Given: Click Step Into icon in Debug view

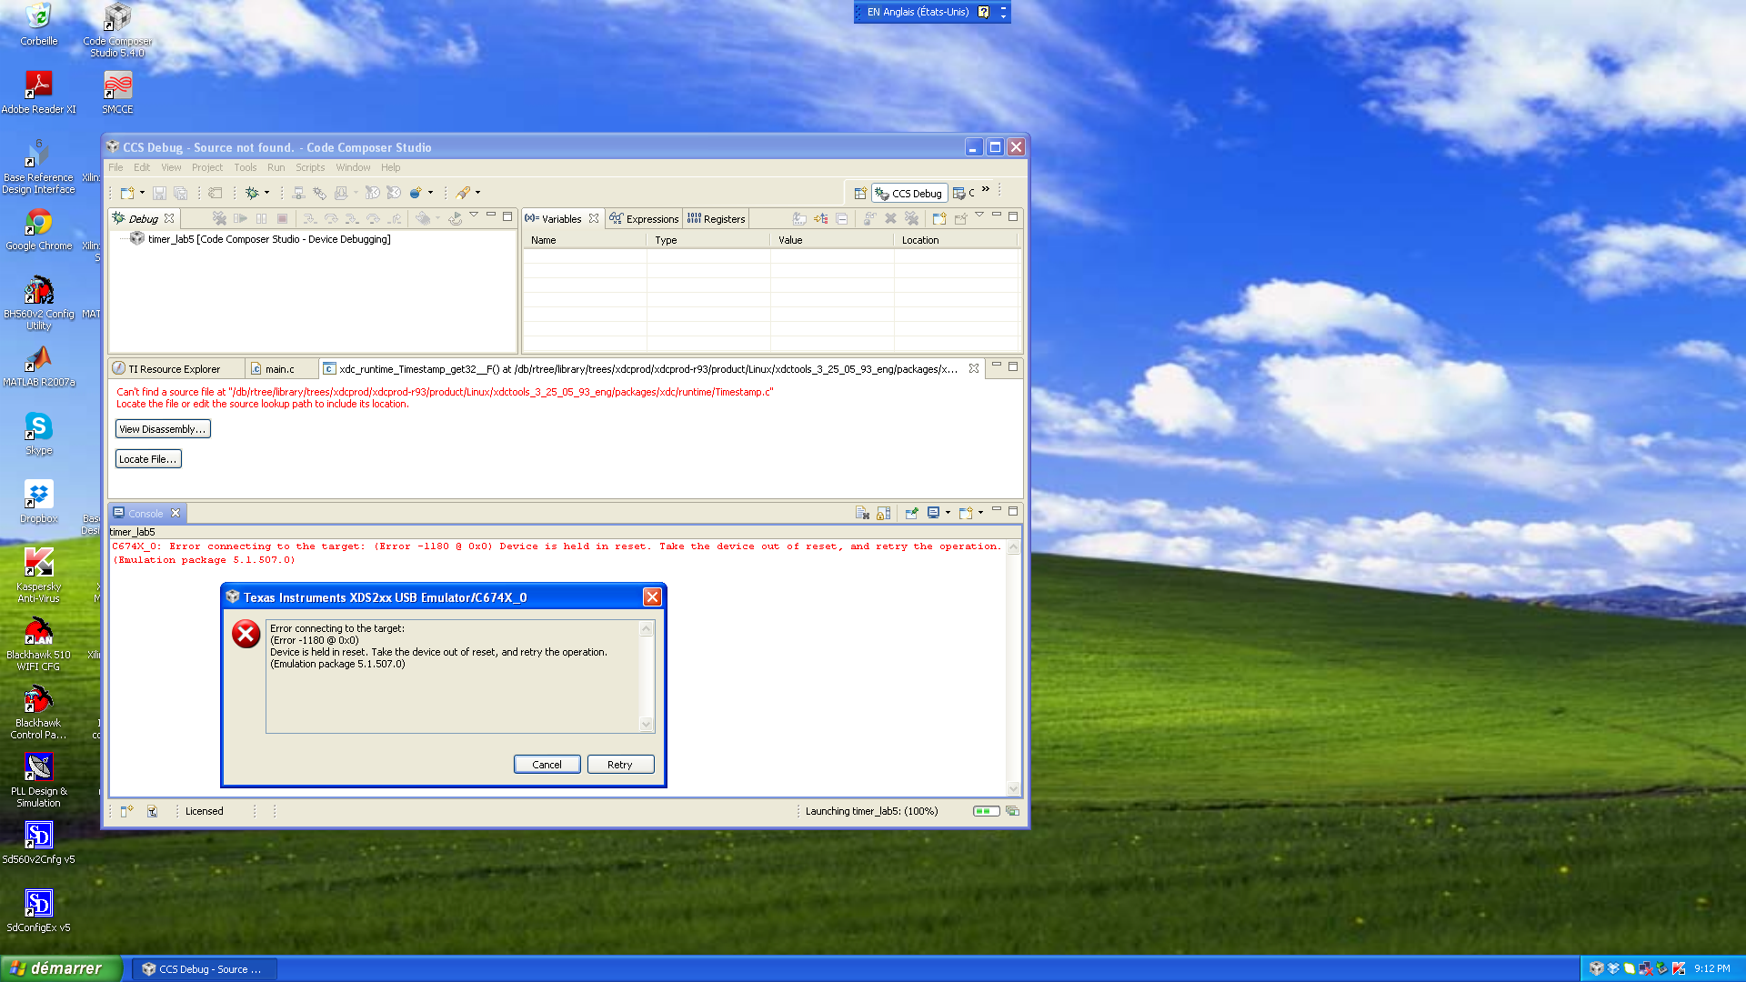Looking at the screenshot, I should 310,218.
